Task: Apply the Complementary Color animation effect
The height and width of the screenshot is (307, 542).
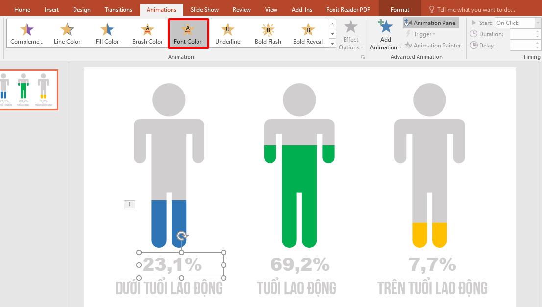Action: (x=27, y=33)
